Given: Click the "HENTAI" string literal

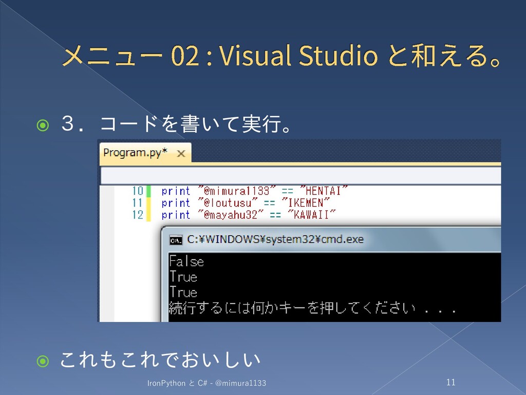Looking at the screenshot, I should click(323, 191).
